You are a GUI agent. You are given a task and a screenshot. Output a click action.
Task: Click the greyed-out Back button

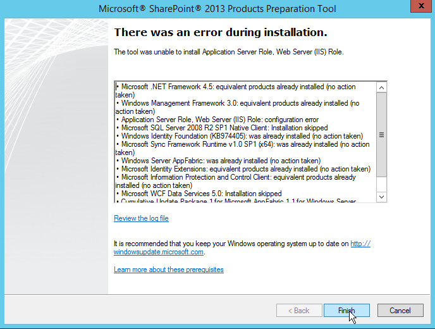pos(298,311)
